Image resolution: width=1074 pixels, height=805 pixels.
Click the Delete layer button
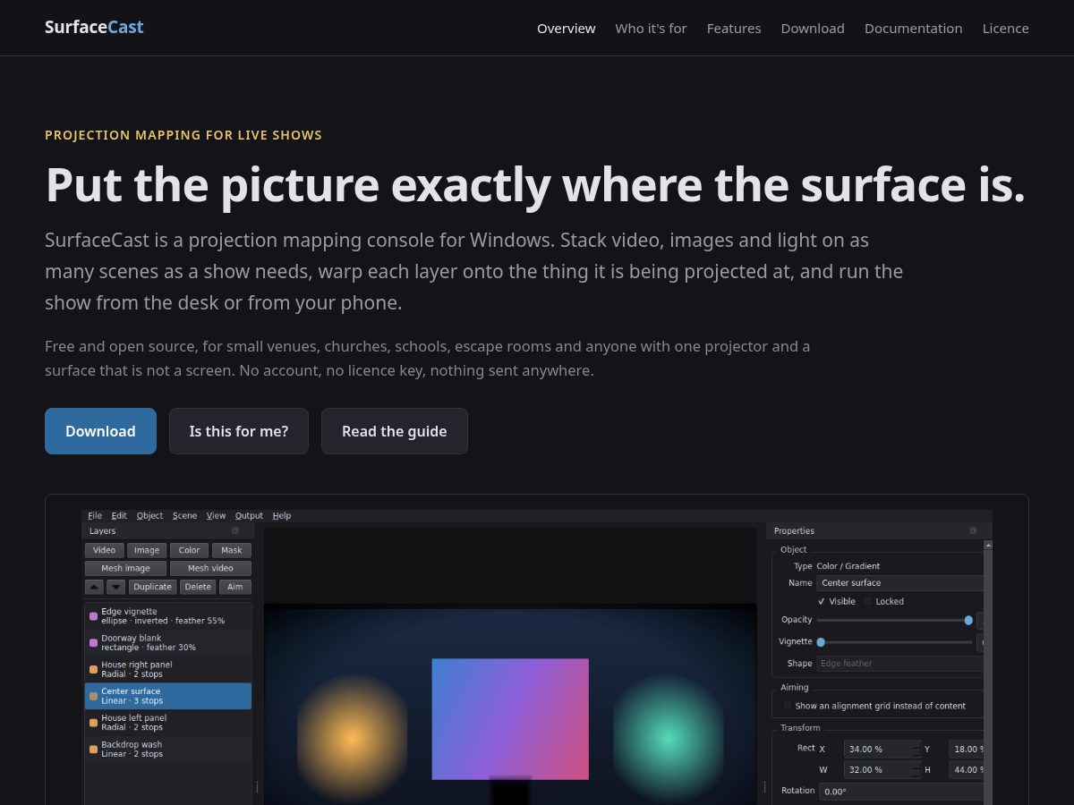tap(198, 588)
